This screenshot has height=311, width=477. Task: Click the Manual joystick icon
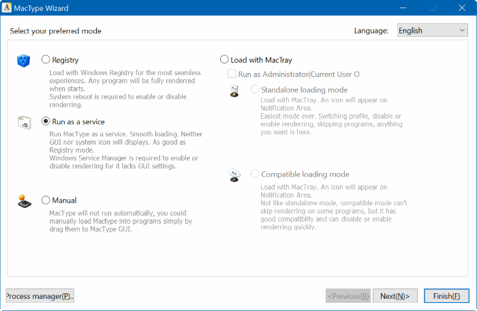coord(25,201)
